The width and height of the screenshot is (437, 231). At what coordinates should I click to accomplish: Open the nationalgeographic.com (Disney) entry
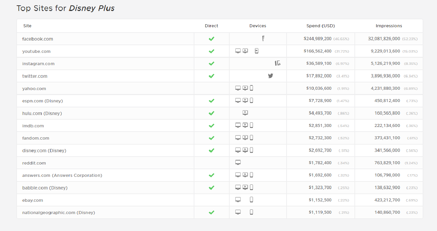[x=59, y=212]
